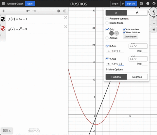Click the Y-Axis Step field

145,64
